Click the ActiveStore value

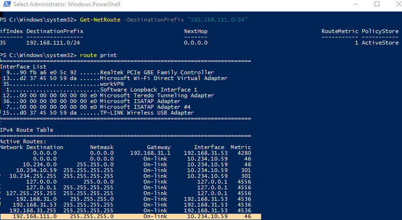380,43
